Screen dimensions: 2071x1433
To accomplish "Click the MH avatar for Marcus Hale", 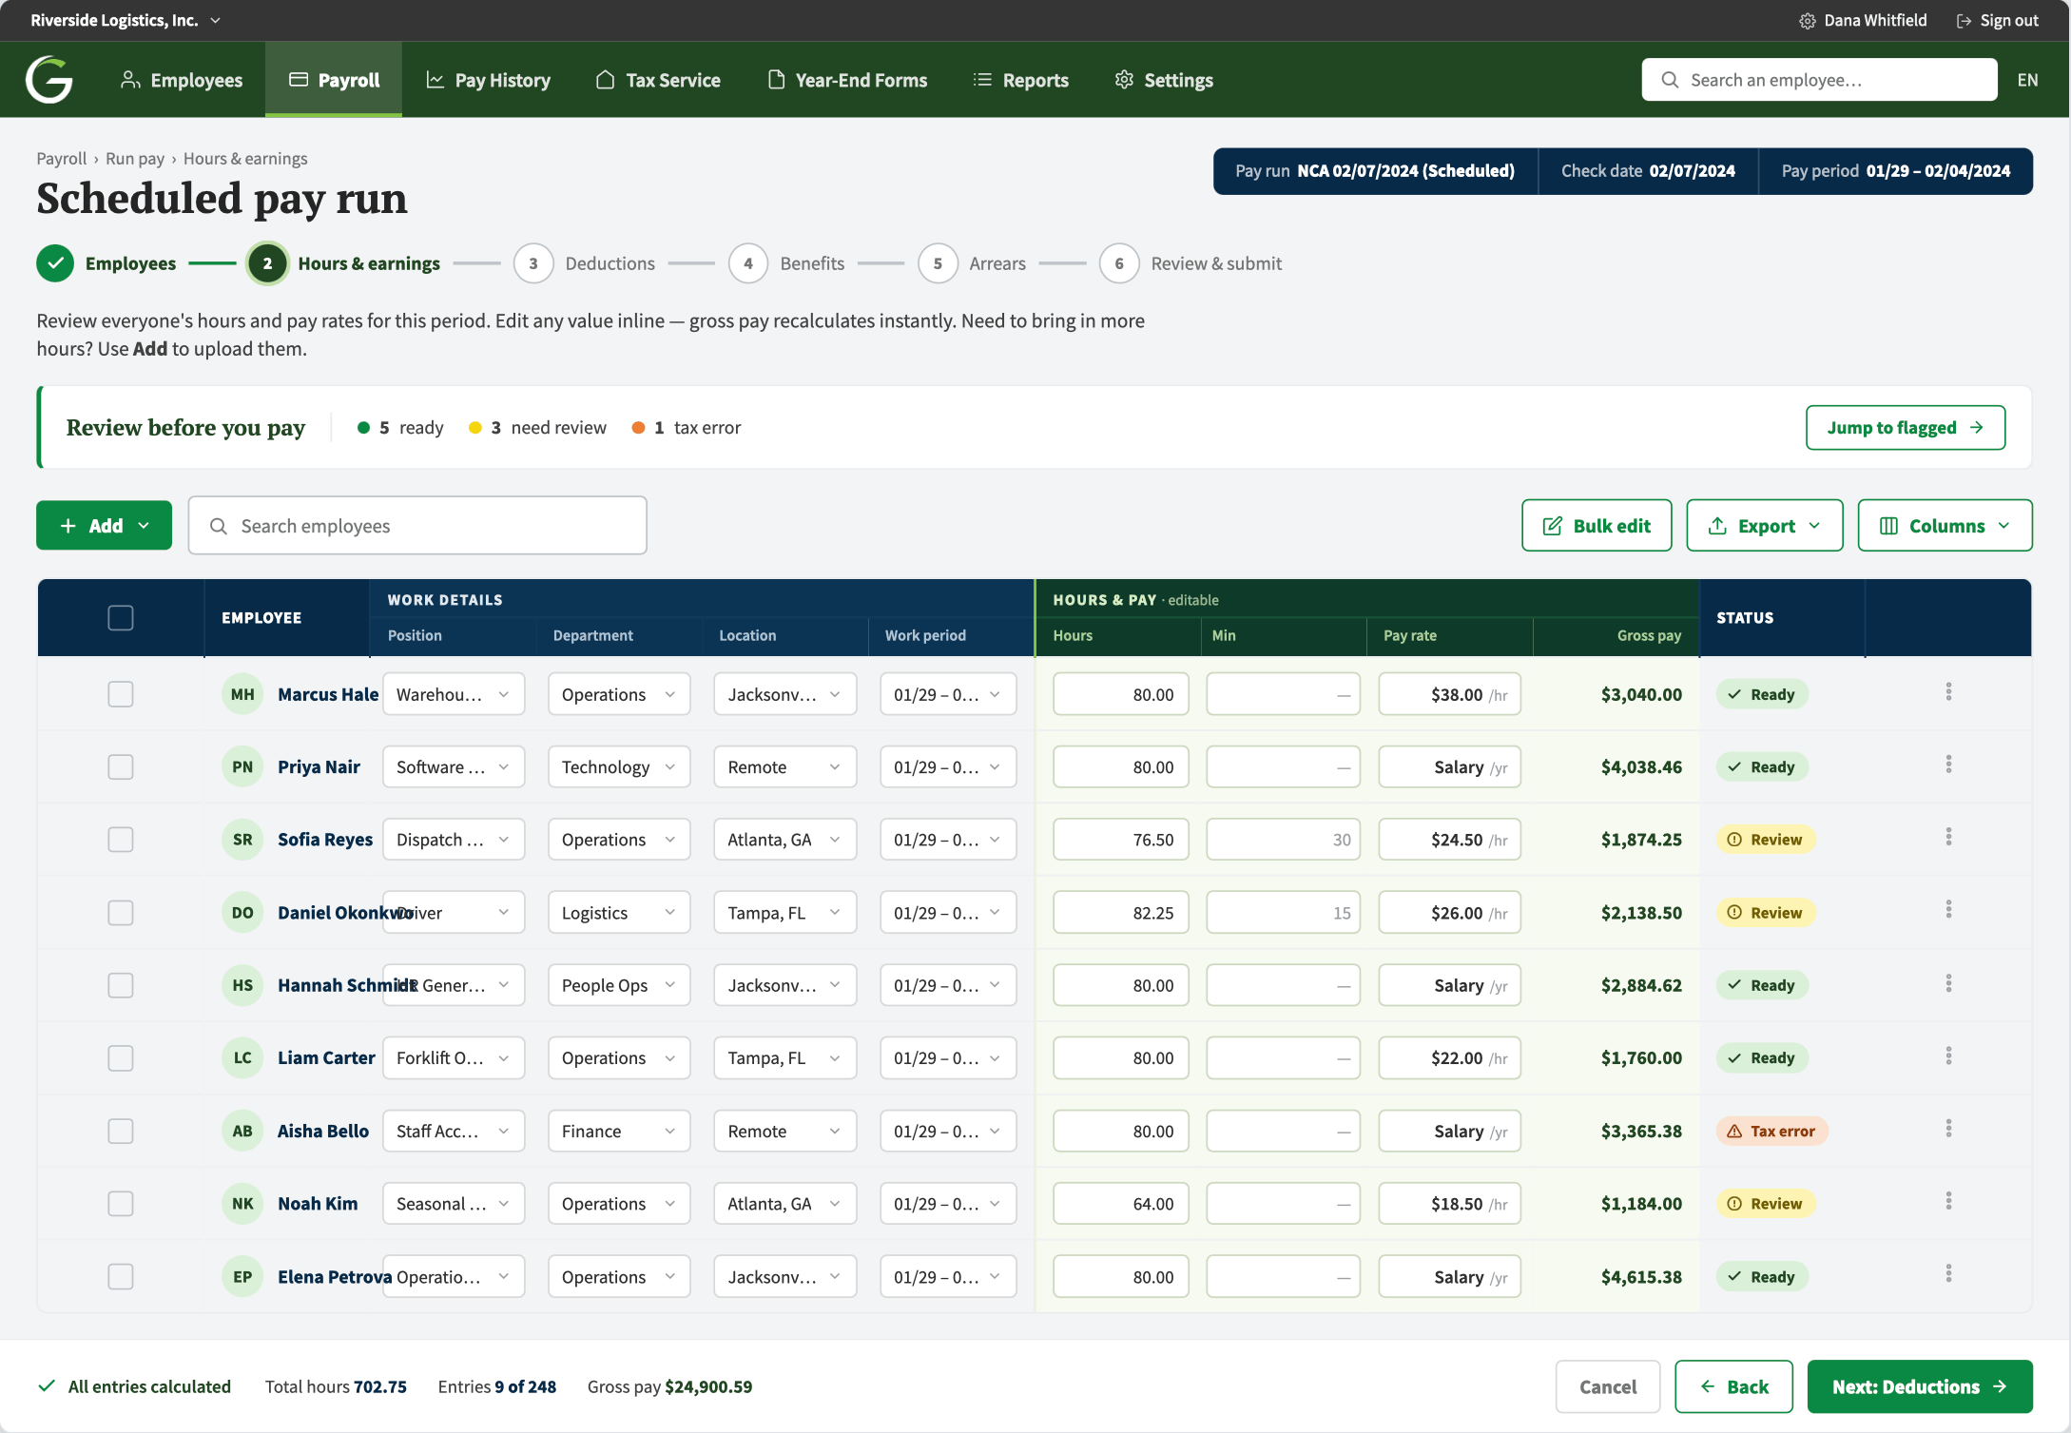I will 242,694.
